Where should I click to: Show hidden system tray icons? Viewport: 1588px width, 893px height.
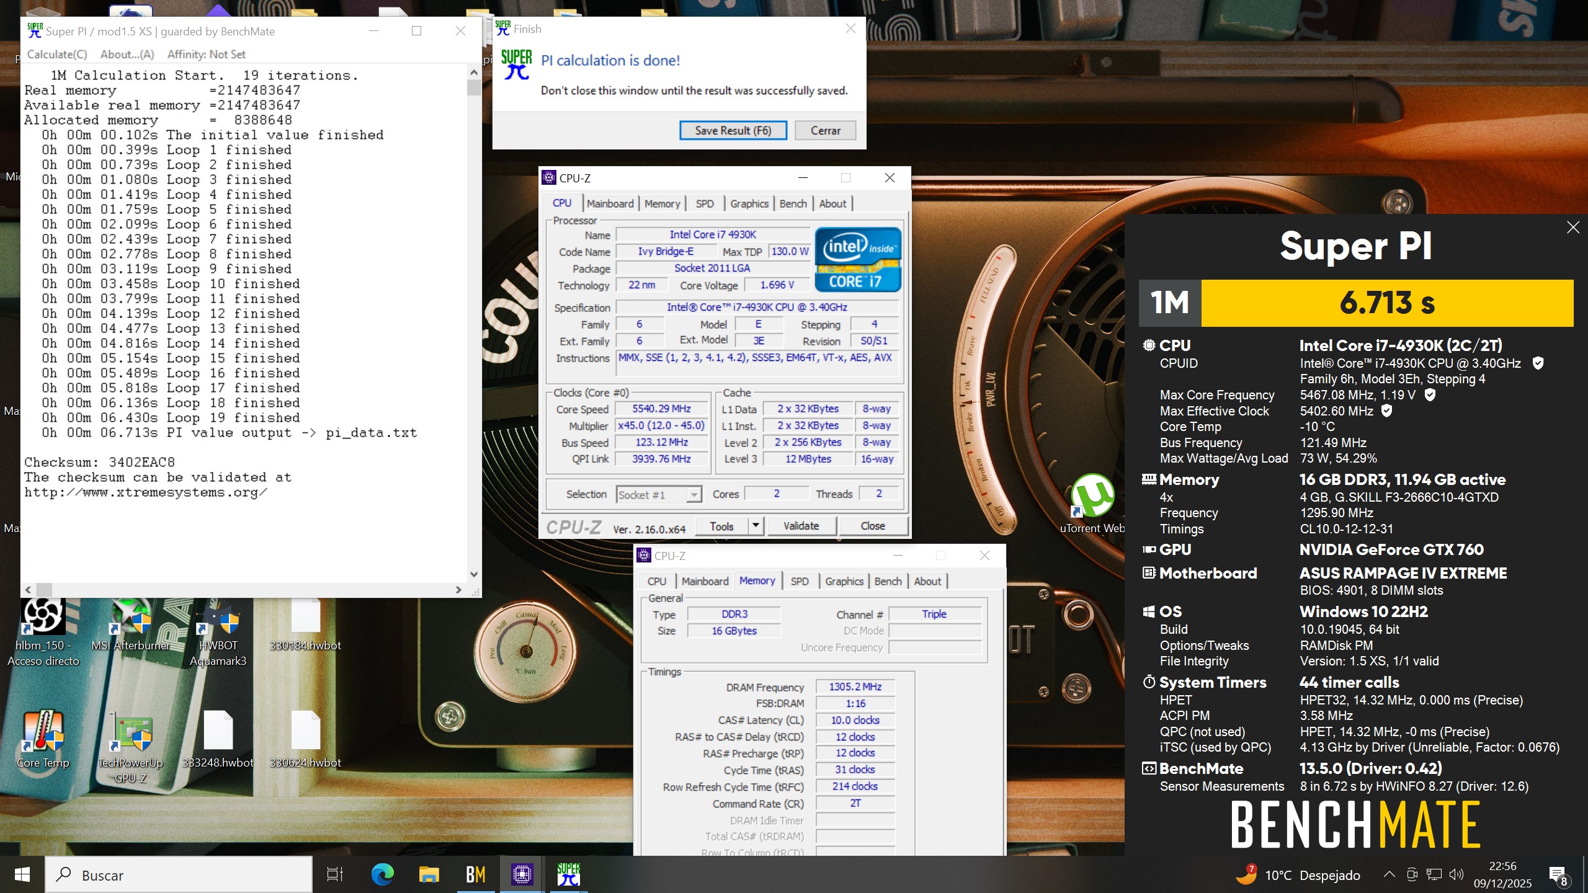pos(1389,874)
